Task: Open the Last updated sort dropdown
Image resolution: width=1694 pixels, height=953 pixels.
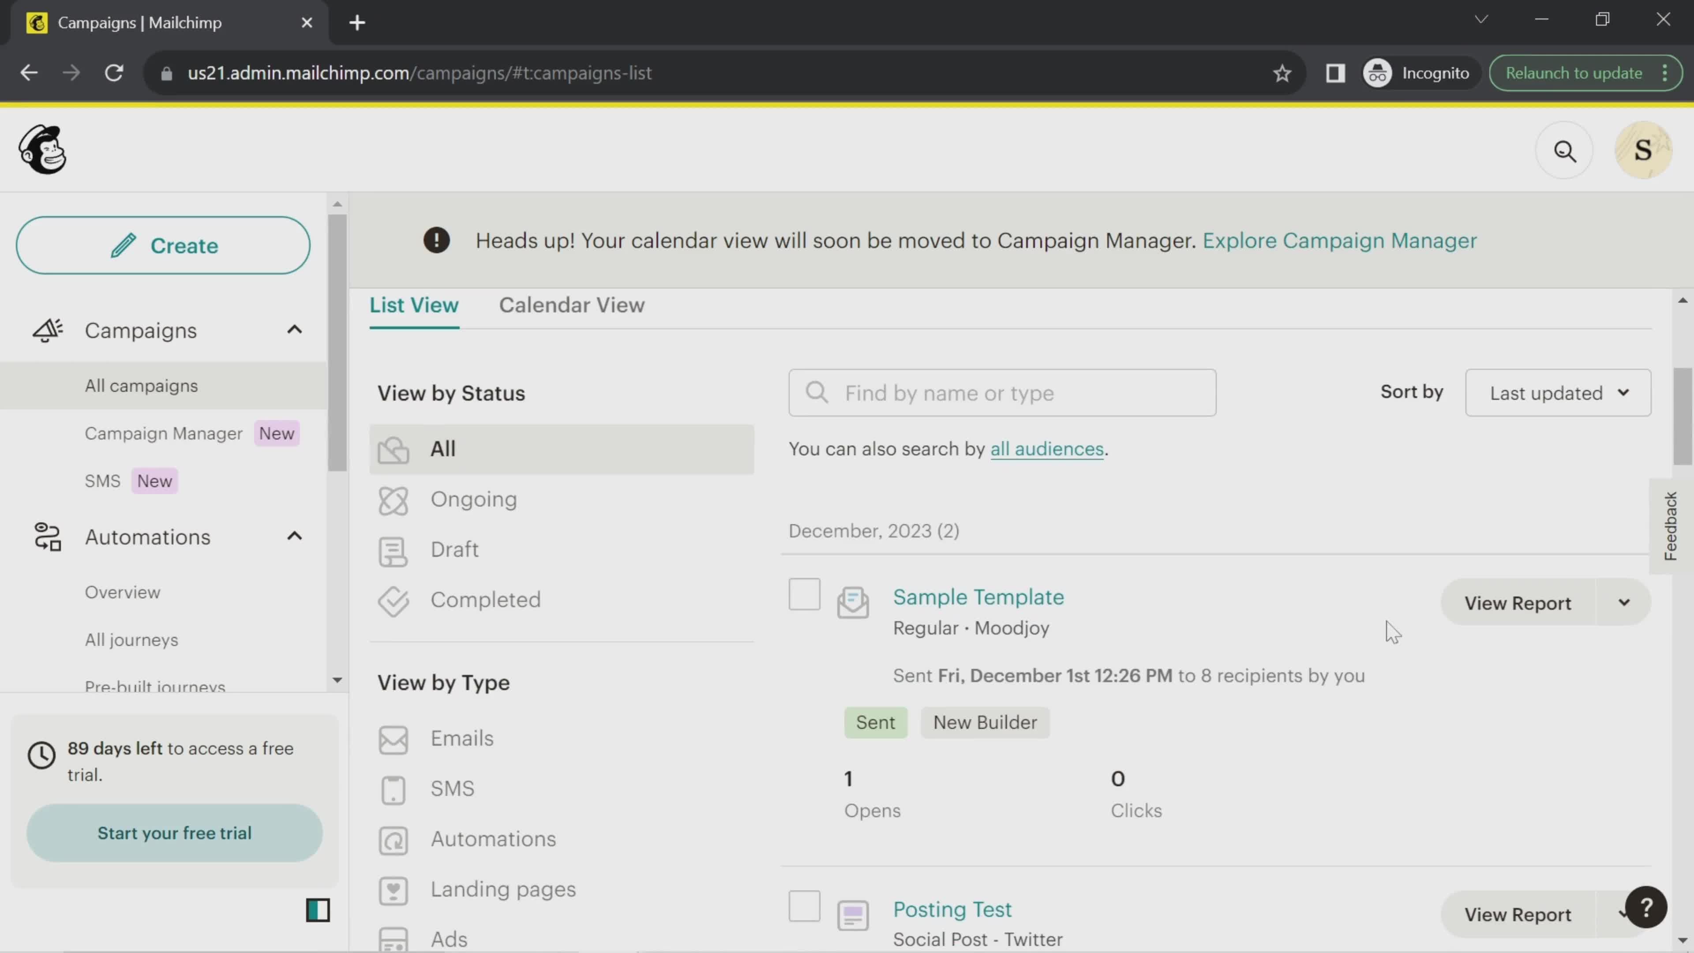Action: 1559,393
